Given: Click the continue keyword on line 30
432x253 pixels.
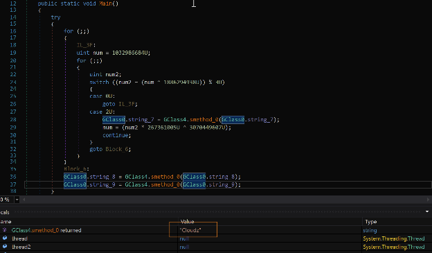Looking at the screenshot, I should pos(116,135).
